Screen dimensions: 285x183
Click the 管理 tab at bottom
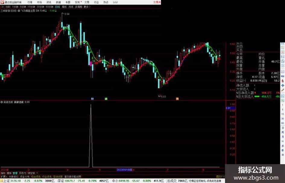15,173
